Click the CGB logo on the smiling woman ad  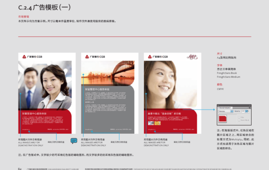point(158,57)
